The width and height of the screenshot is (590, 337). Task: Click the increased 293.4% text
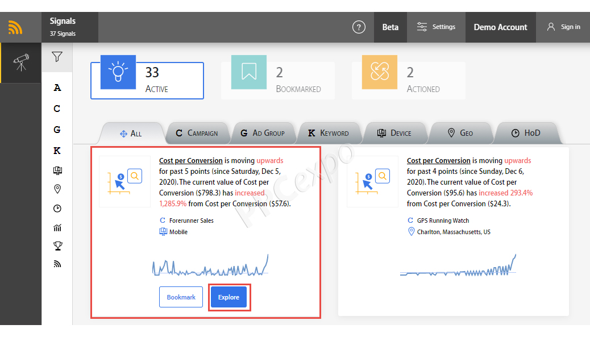pyautogui.click(x=506, y=193)
